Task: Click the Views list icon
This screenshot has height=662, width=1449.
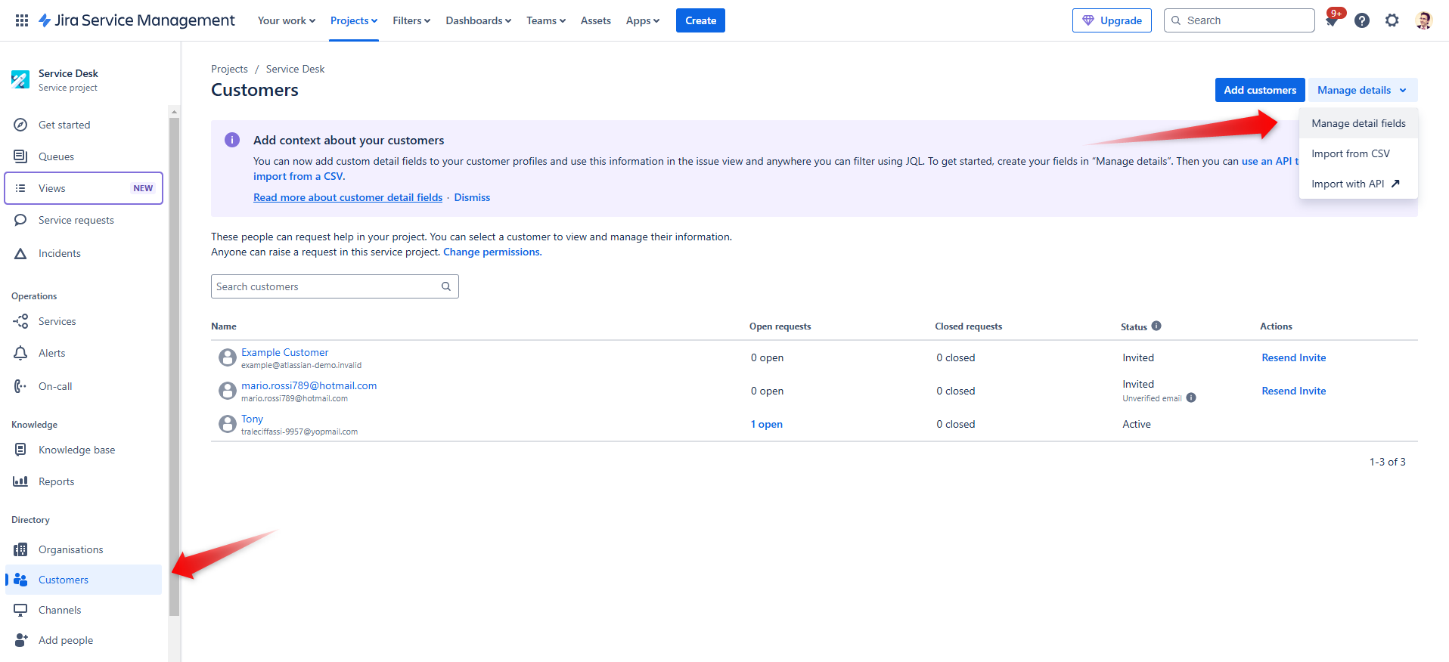Action: tap(21, 188)
